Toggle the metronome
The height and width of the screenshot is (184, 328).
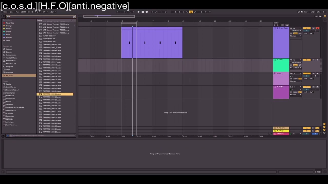44,12
